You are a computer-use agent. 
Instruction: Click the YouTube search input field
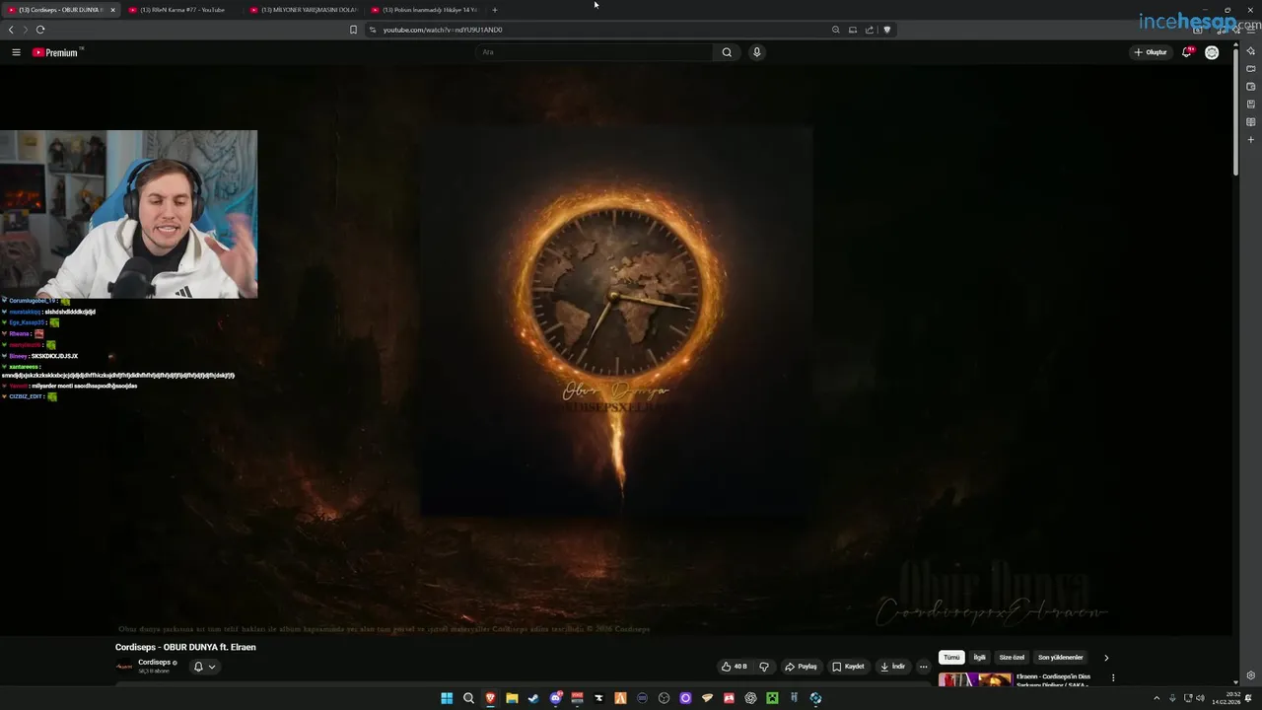coord(594,52)
